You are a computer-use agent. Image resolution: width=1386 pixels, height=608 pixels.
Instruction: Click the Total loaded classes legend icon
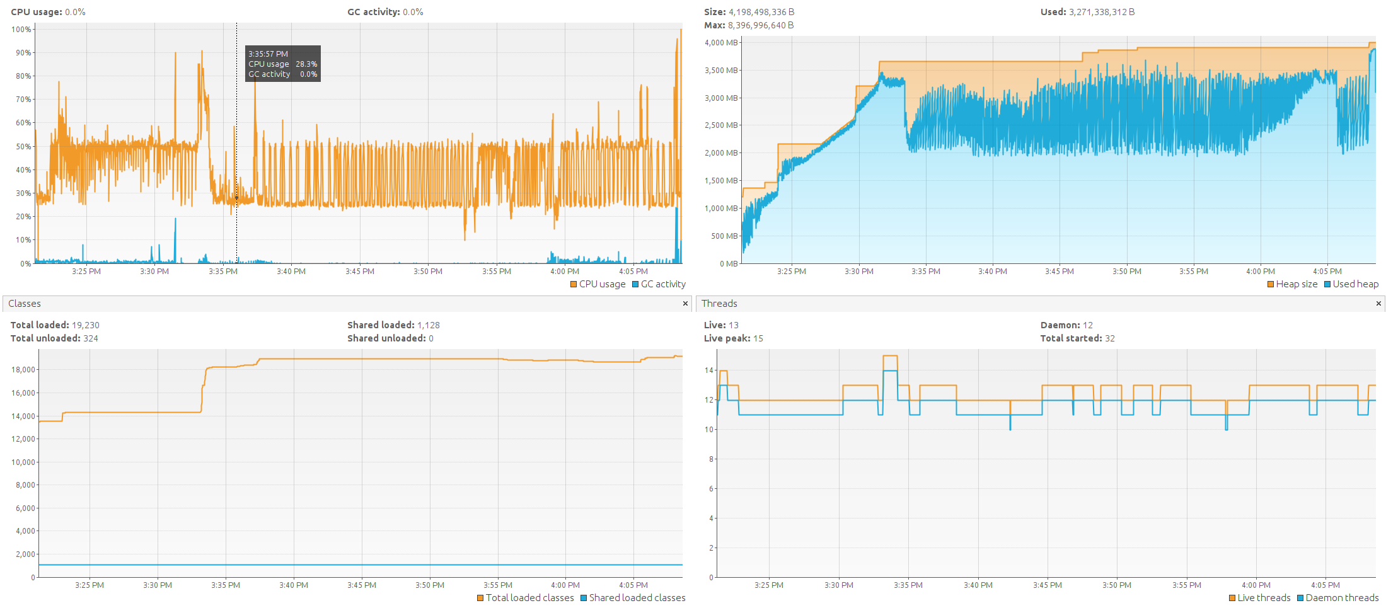tap(480, 597)
